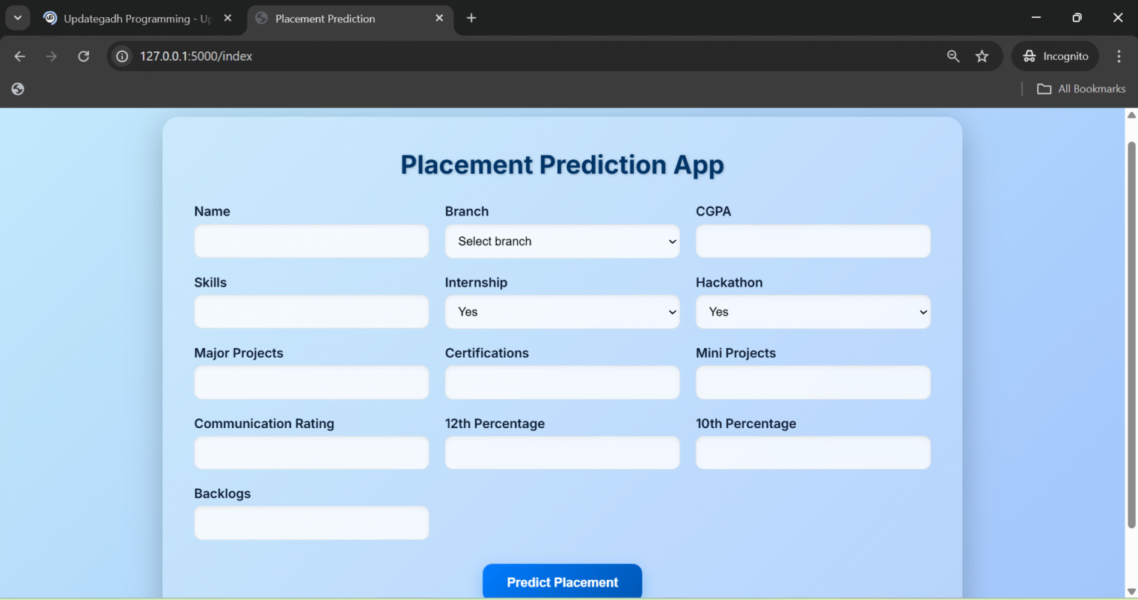Image resolution: width=1138 pixels, height=600 pixels.
Task: Click the back navigation arrow
Action: (19, 56)
